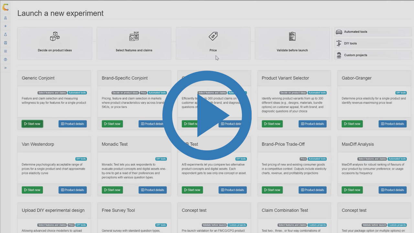Choose the Price category tile

[213, 43]
